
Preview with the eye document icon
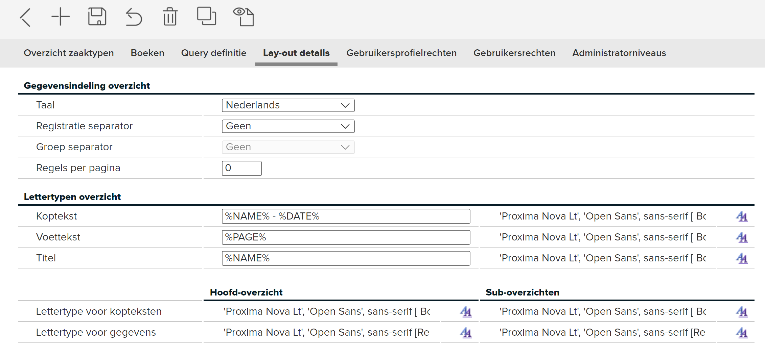tap(244, 17)
